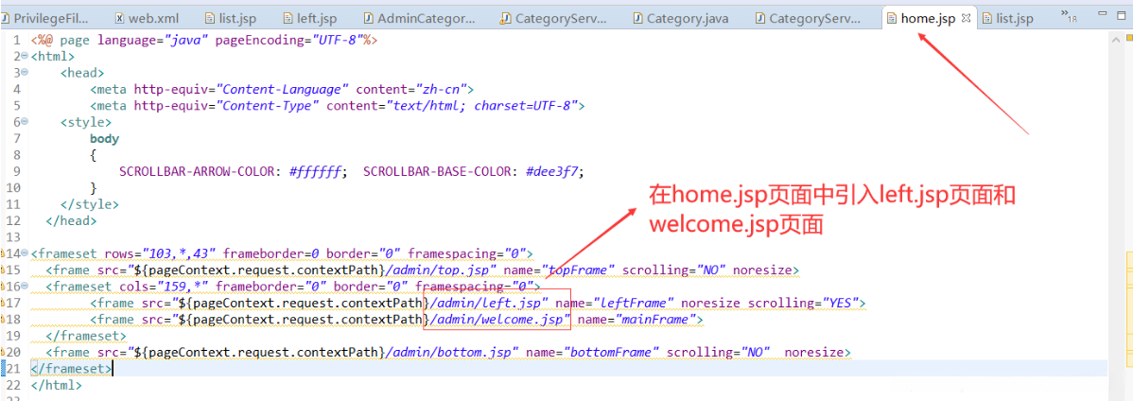1133x401 pixels.
Task: Click the "leftFrame" name value
Action: point(632,303)
